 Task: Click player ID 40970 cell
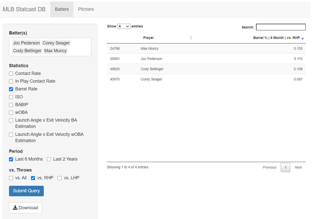tap(115, 79)
